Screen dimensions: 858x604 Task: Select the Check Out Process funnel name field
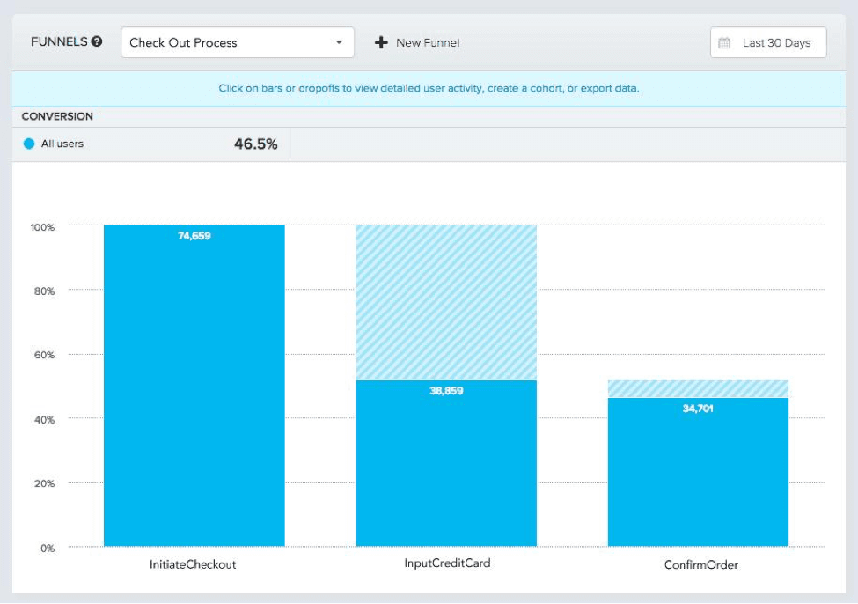[x=224, y=42]
